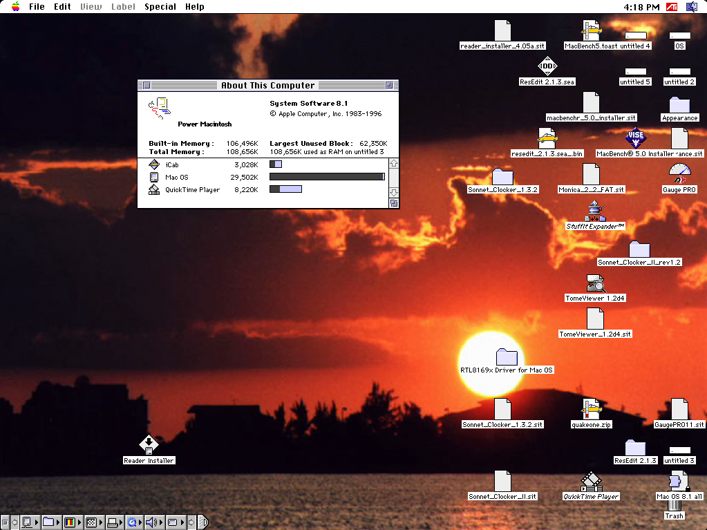Viewport: 707px width, 530px height.
Task: Select the RTL8169x Driver for Mac OS folder
Action: pyautogui.click(x=507, y=357)
